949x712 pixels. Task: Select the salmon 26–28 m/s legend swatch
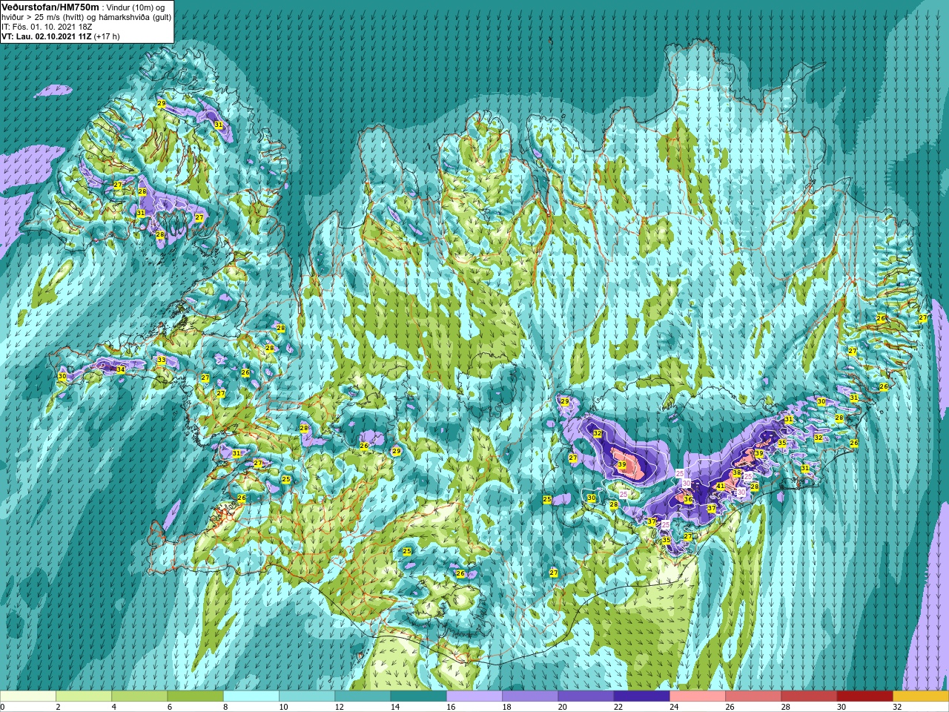pos(753,696)
